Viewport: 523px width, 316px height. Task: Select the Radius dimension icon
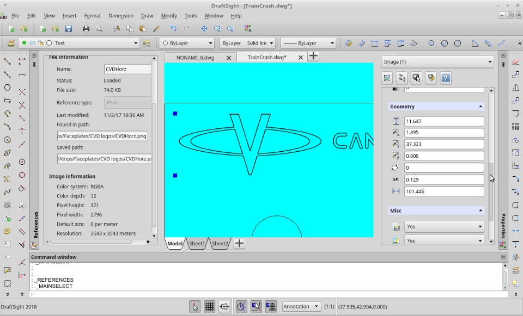pyautogui.click(x=458, y=44)
